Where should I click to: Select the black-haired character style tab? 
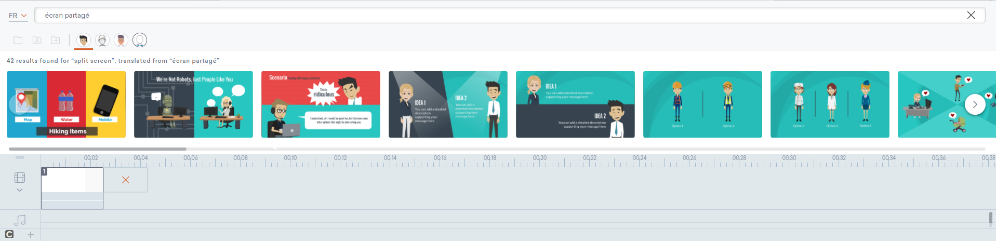click(x=83, y=40)
